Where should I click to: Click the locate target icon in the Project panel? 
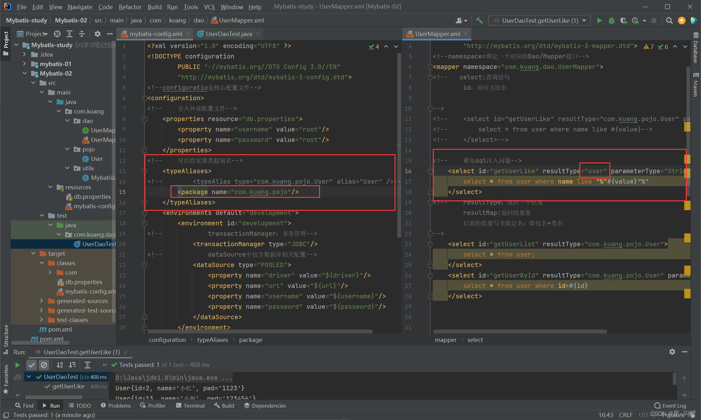pos(57,34)
